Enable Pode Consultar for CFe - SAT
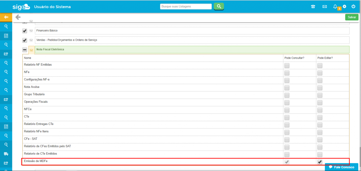This screenshot has height=171, width=361. [x=287, y=140]
